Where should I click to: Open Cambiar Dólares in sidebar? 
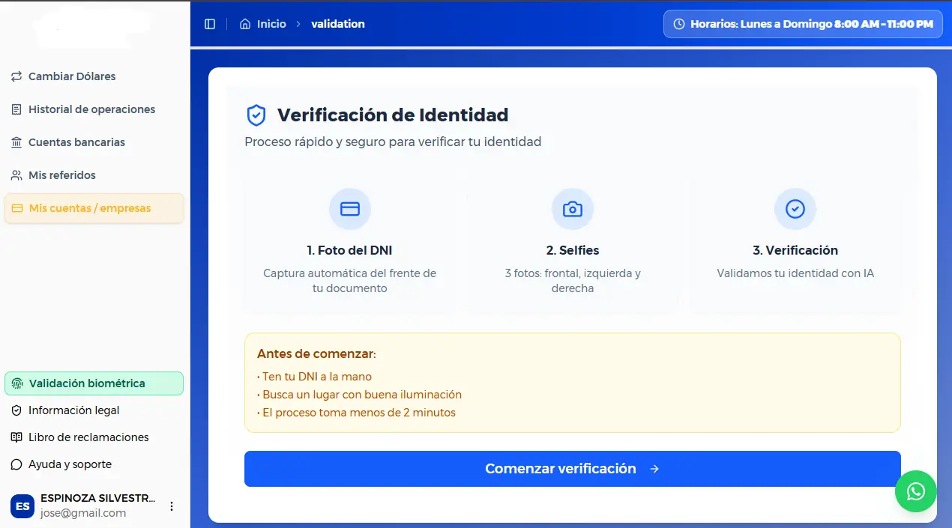coord(94,76)
